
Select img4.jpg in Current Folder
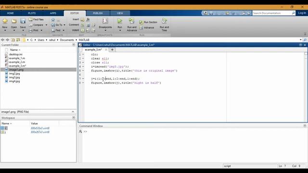coord(14,81)
